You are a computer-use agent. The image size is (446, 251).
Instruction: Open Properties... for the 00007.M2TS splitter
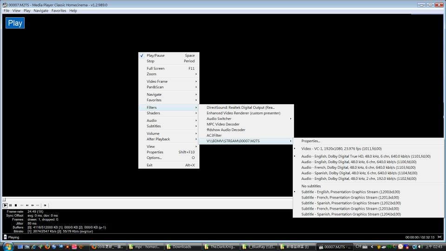click(368, 141)
